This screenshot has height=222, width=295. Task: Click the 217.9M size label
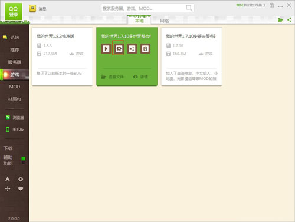[x=50, y=54]
